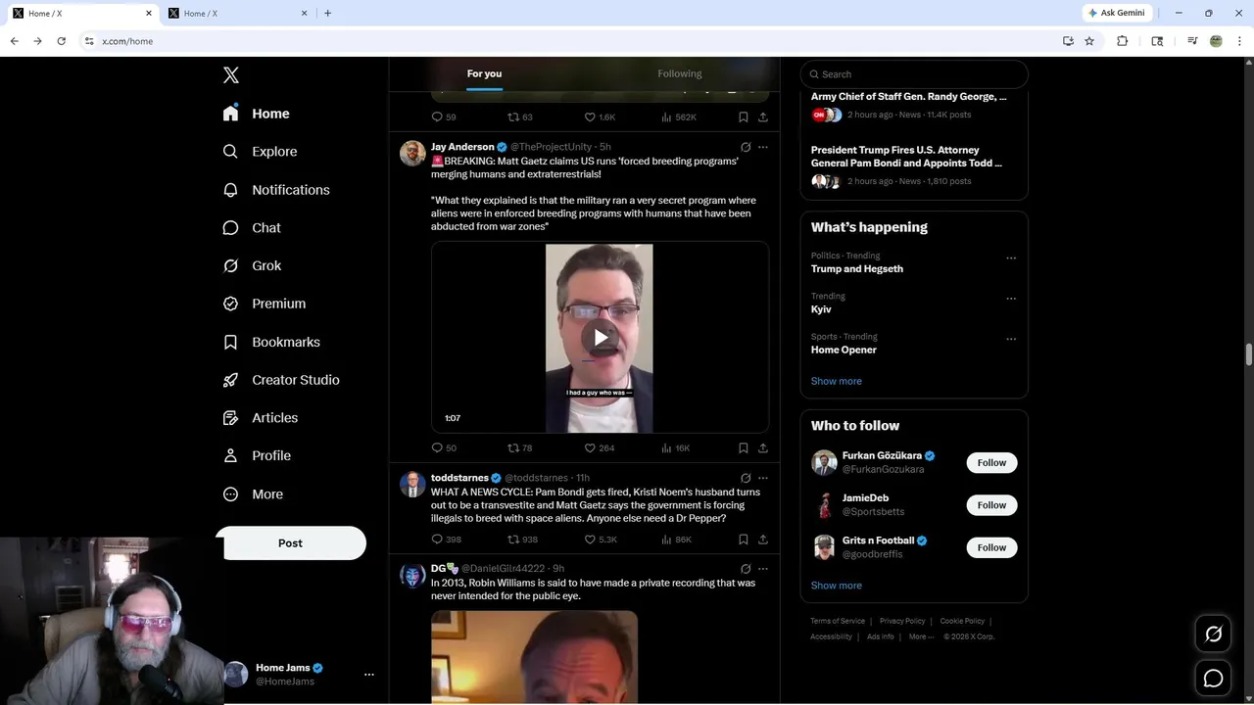Bookmark the toddstarnes post
Image resolution: width=1254 pixels, height=705 pixels.
(744, 540)
